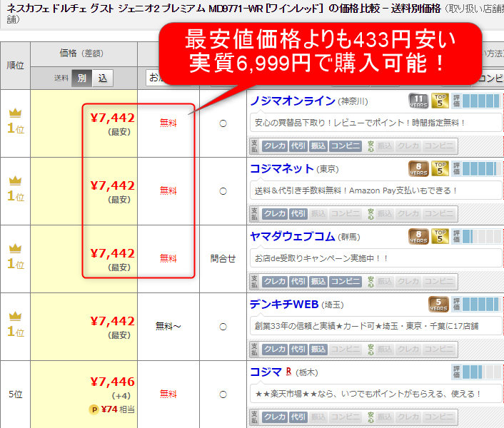Click コジマネット クレカ payment badge

pyautogui.click(x=275, y=214)
